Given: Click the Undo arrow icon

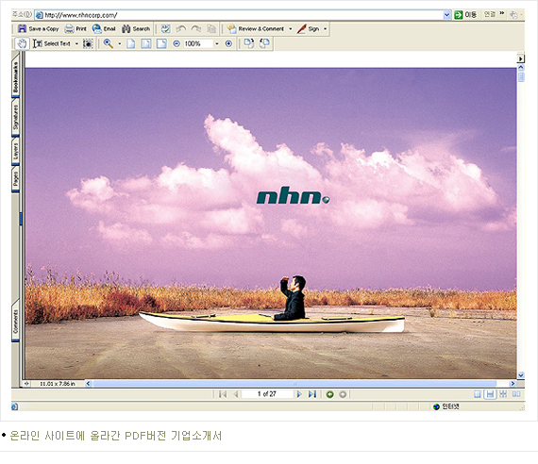Looking at the screenshot, I should (x=181, y=29).
